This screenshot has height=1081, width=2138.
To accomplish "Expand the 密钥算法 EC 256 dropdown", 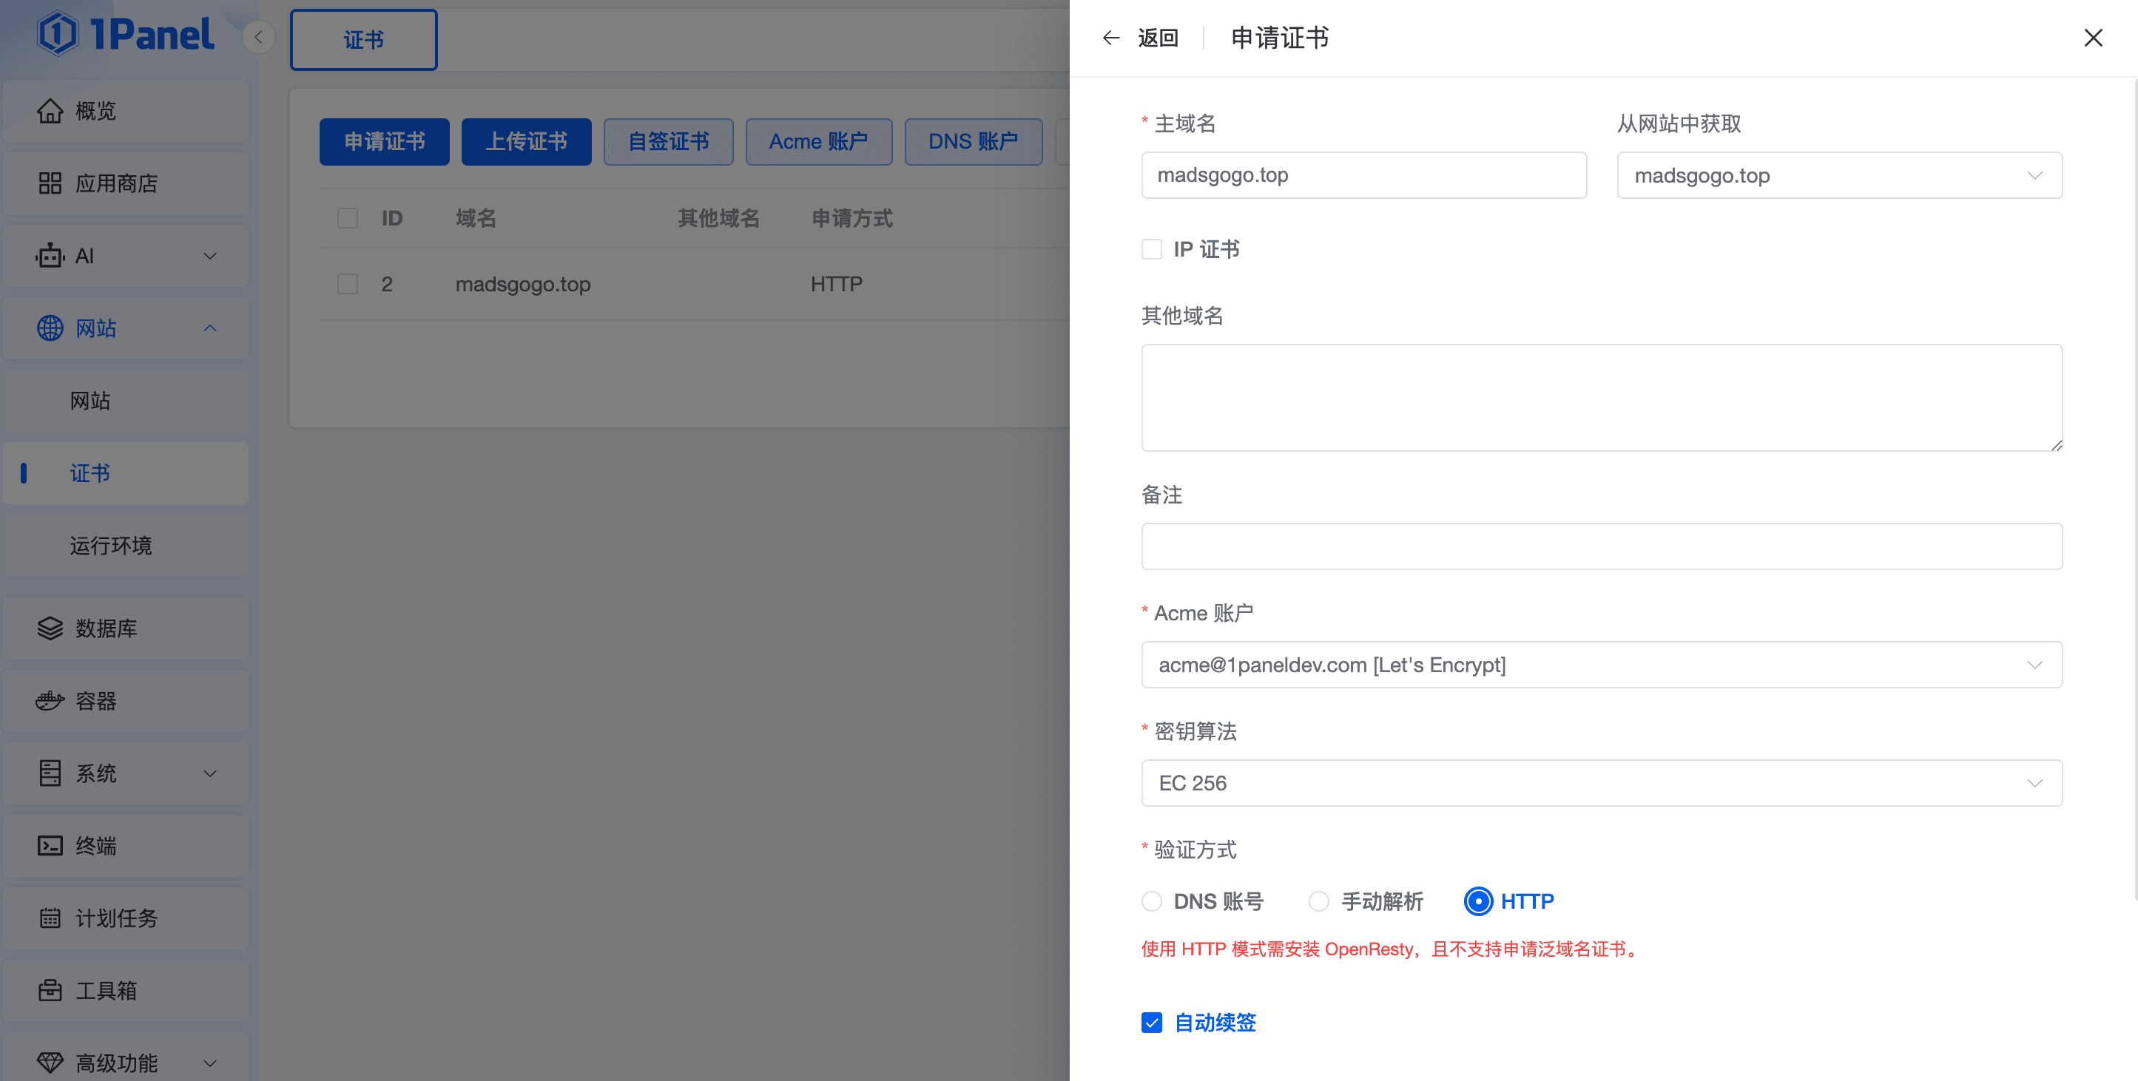I will pos(1601,782).
